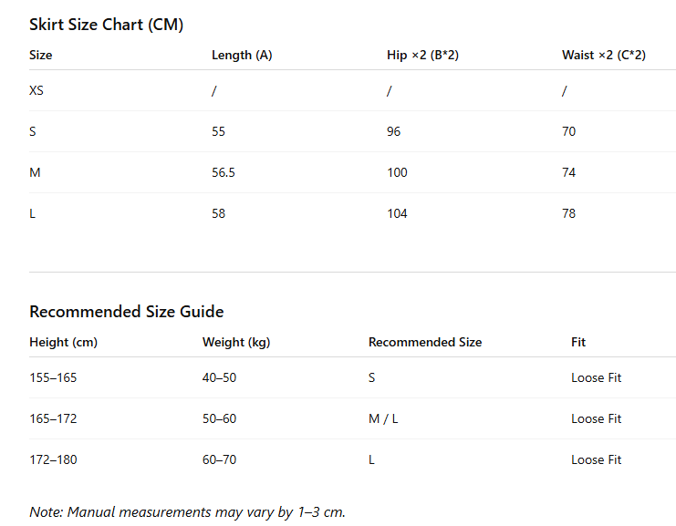Select the length value 58 for L
This screenshot has height=526, width=676.
click(x=219, y=213)
